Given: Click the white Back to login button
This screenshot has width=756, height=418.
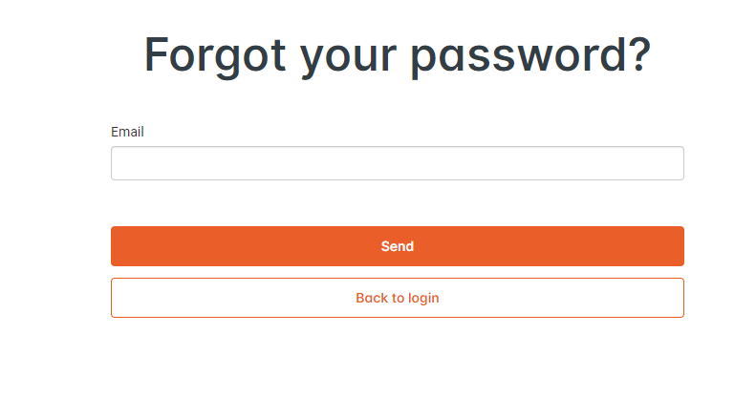Looking at the screenshot, I should click(397, 298).
